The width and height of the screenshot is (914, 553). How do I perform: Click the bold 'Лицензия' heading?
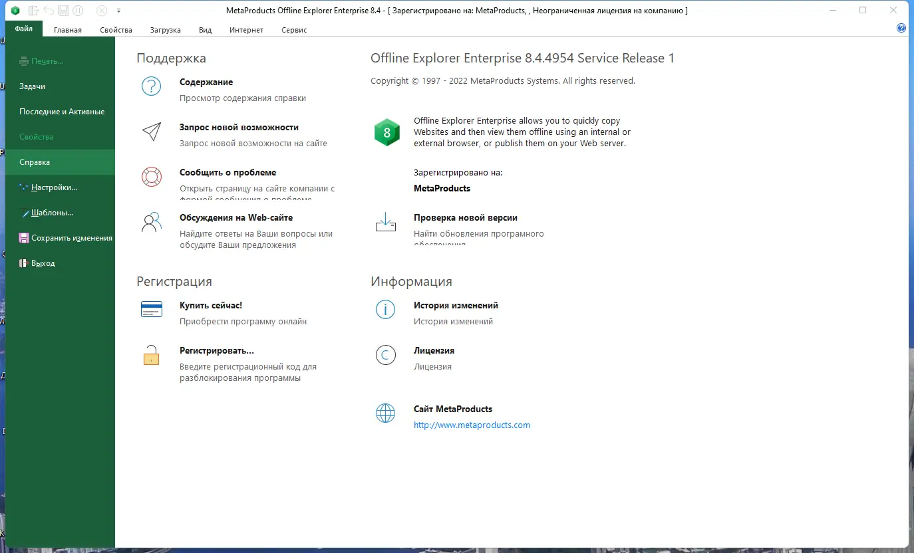click(x=434, y=351)
